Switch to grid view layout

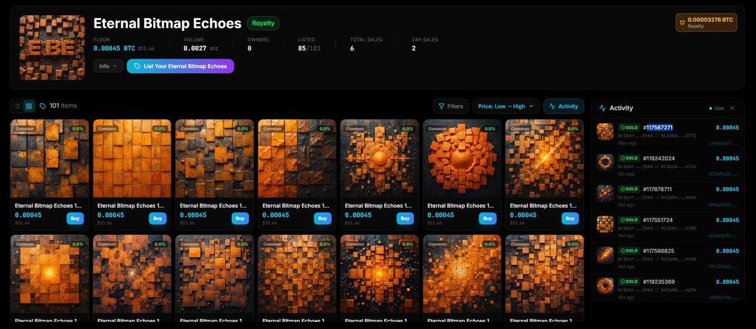coord(28,106)
